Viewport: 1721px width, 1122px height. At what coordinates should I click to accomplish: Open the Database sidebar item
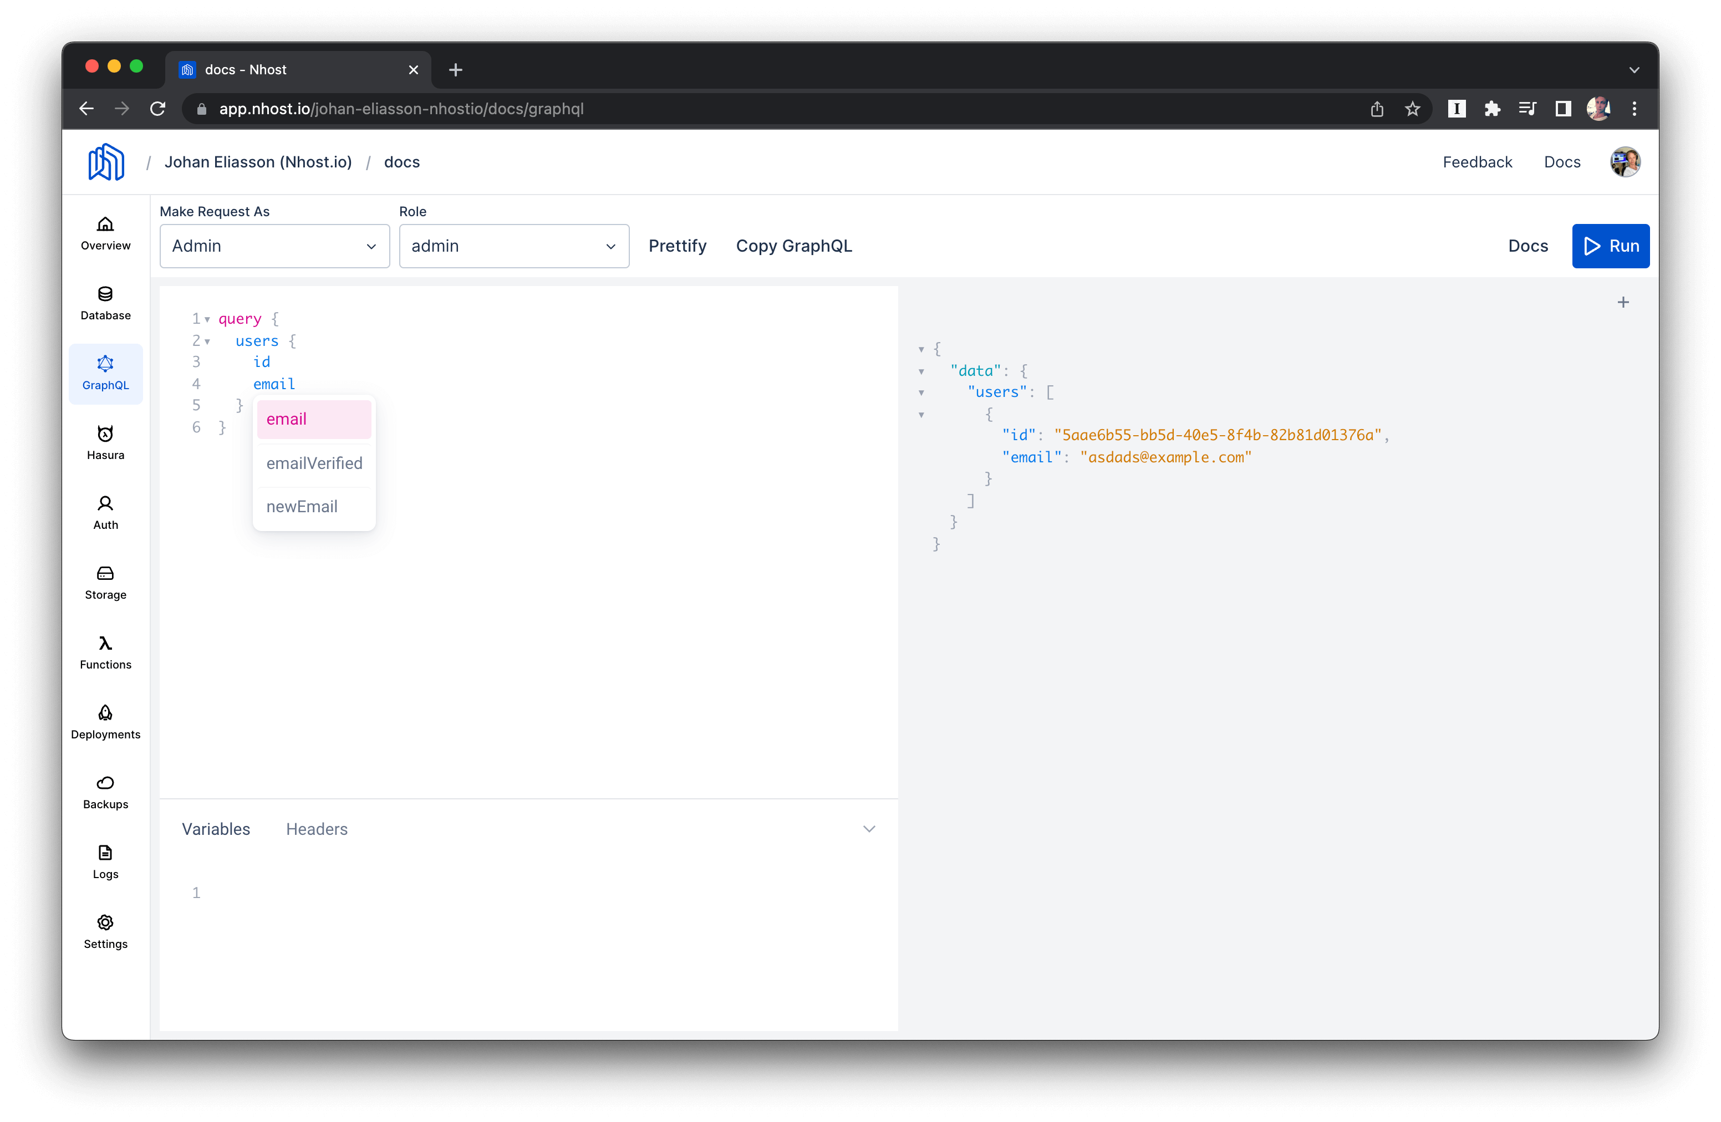point(105,304)
